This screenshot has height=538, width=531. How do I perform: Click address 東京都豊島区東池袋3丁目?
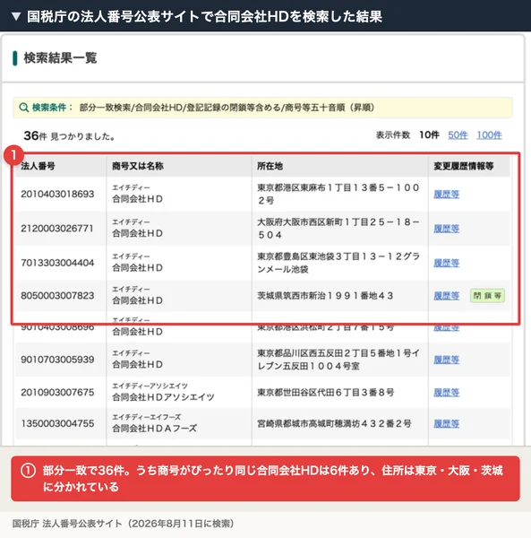pyautogui.click(x=338, y=263)
